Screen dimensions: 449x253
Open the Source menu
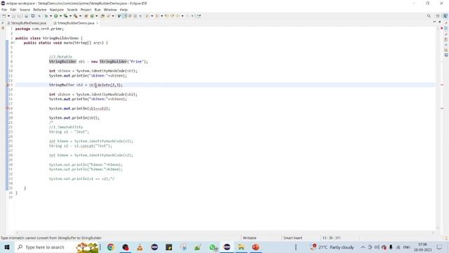(x=25, y=10)
